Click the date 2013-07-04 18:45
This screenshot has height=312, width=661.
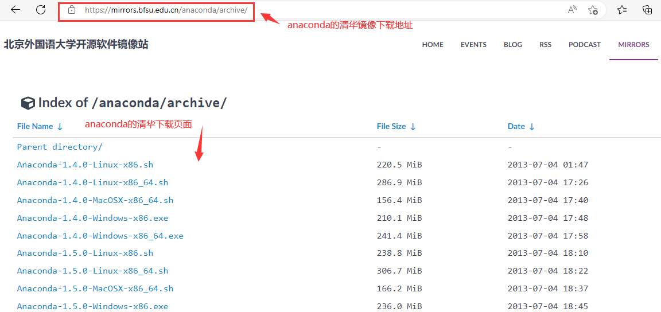click(x=547, y=306)
